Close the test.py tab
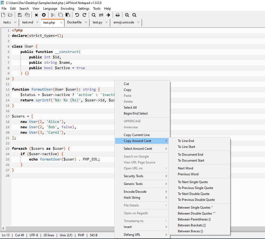 click(x=107, y=22)
